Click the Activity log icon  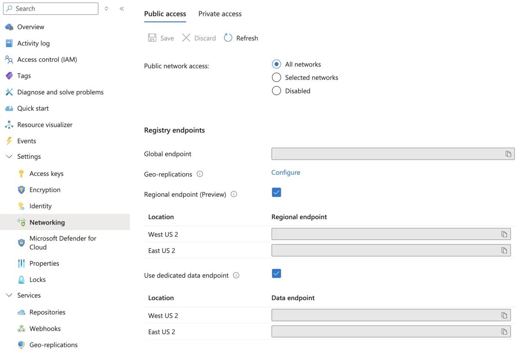pos(9,43)
